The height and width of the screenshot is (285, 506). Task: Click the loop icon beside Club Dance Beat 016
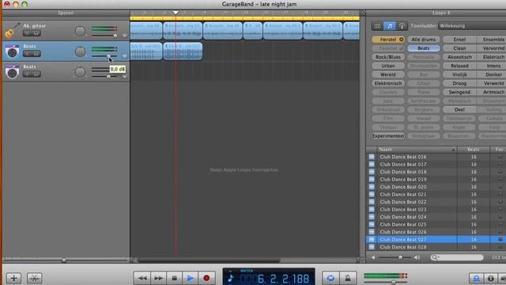tap(372, 157)
